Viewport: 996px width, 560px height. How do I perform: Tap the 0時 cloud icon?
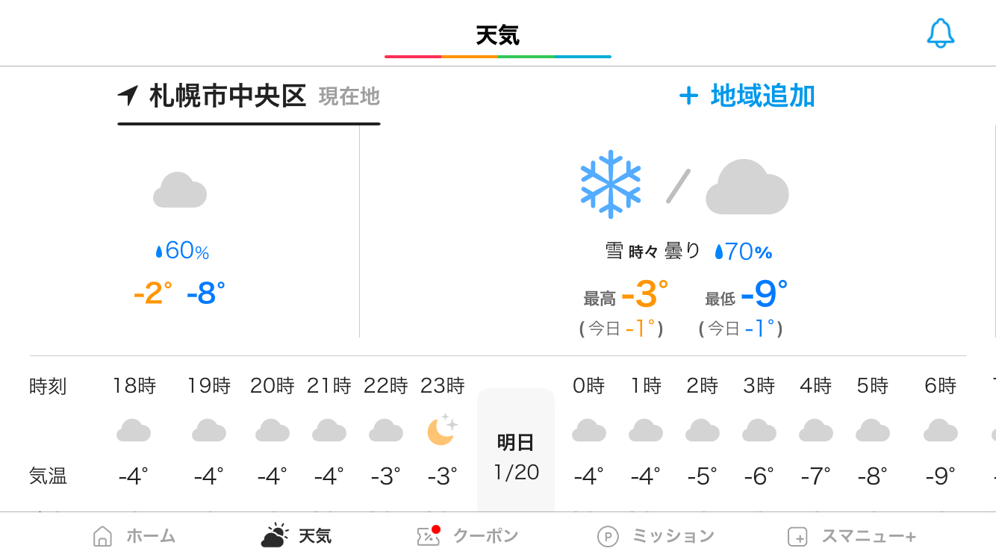pyautogui.click(x=588, y=430)
